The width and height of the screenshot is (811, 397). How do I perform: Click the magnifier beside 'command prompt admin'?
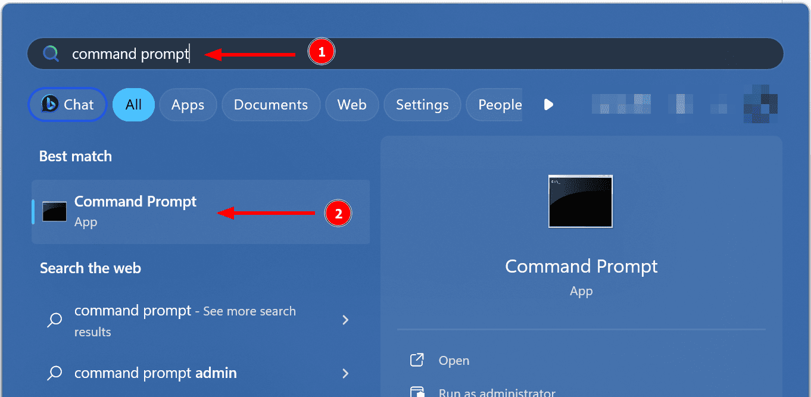pos(54,373)
